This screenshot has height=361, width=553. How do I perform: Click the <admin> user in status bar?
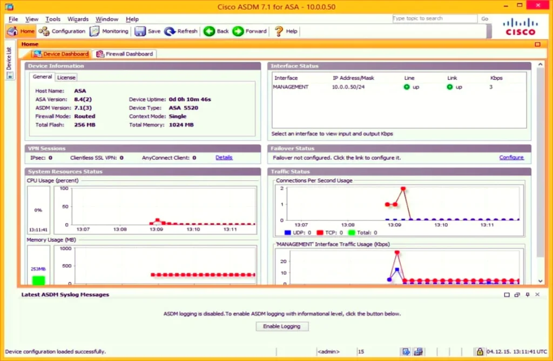point(328,351)
